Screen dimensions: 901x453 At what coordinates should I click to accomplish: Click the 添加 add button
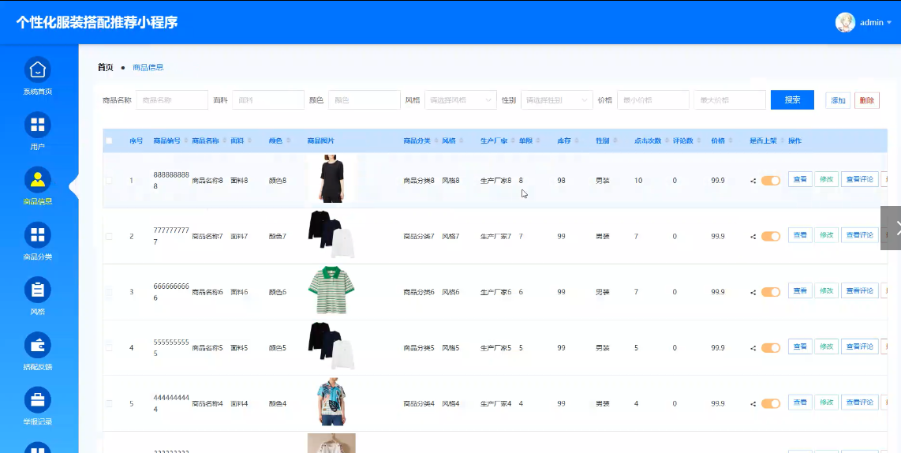pos(838,100)
